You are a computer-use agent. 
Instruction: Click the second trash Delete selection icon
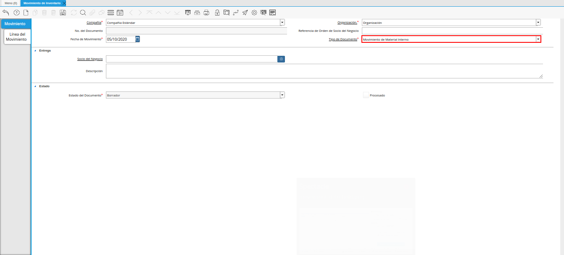pos(53,13)
